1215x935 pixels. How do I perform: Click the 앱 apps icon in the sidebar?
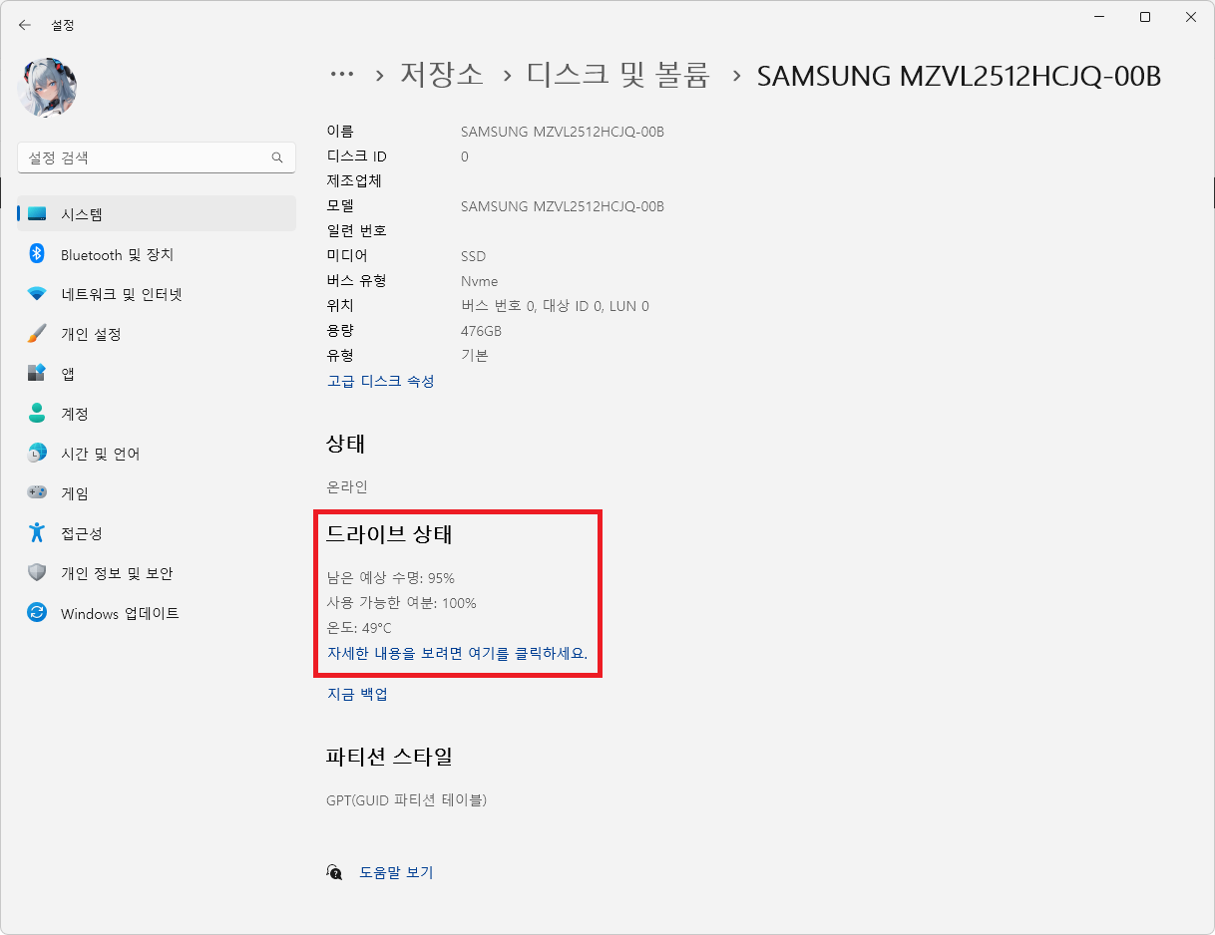pyautogui.click(x=37, y=374)
